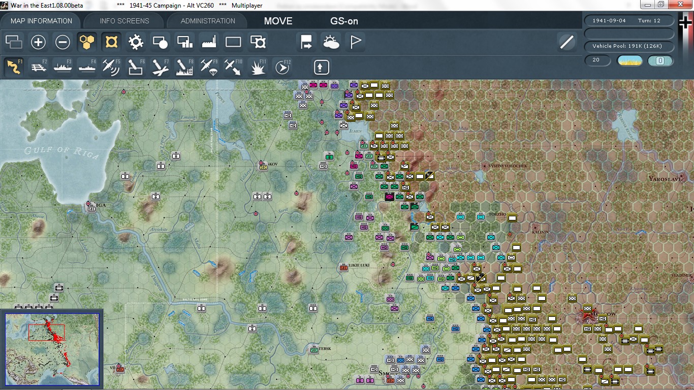
Task: Open air reconnaissance mode (F5)
Action: tap(111, 67)
